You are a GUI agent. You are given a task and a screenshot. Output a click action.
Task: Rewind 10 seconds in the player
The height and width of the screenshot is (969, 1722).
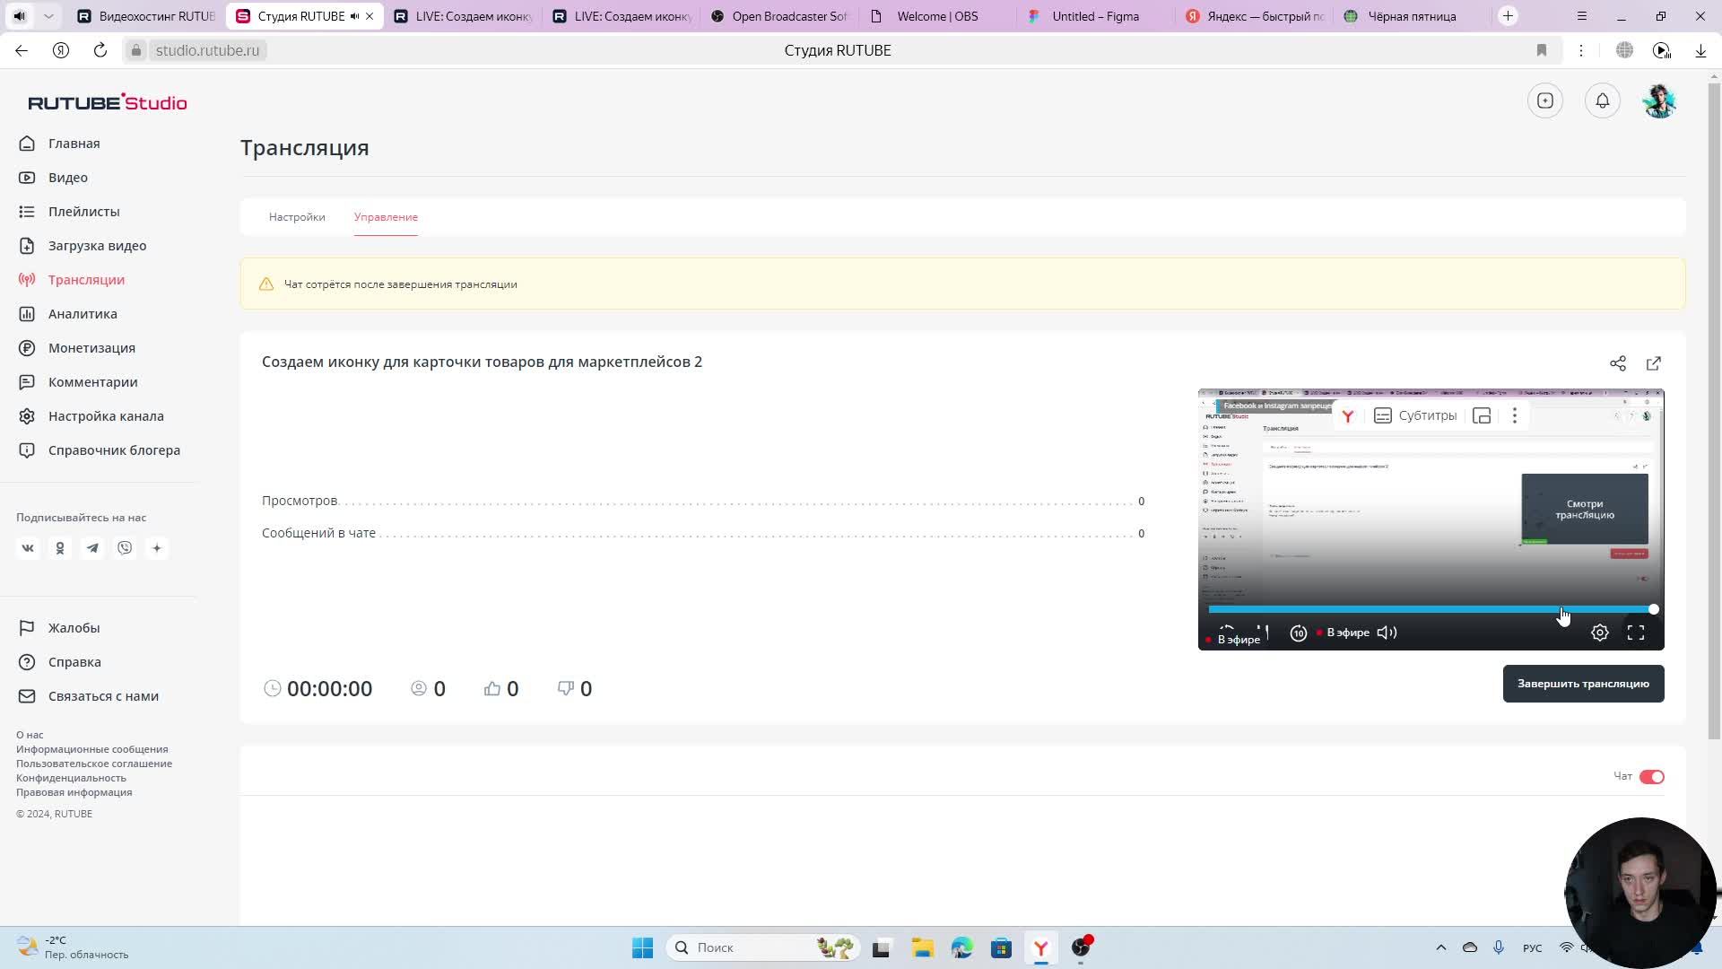coord(1298,633)
